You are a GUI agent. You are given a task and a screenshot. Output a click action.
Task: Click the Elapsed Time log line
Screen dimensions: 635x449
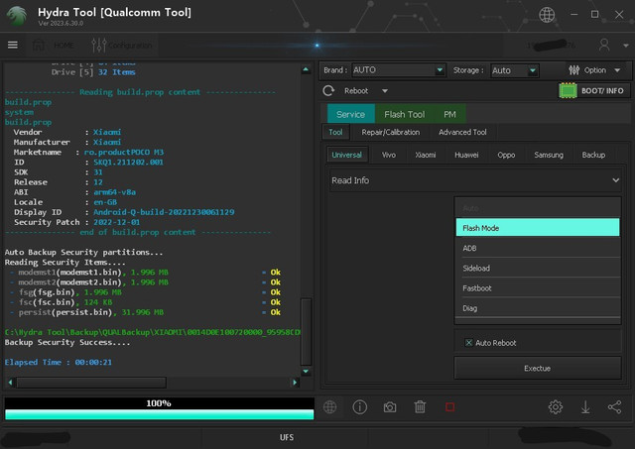click(59, 362)
